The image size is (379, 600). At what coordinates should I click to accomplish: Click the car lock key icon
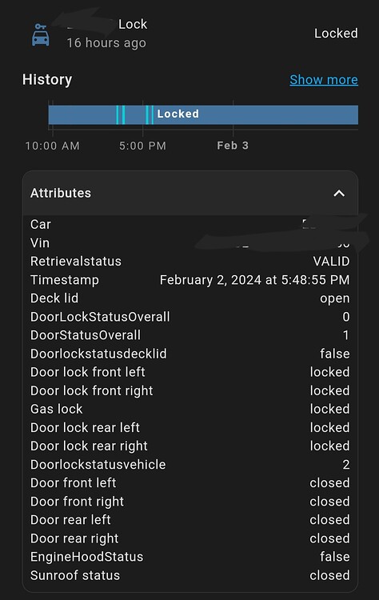click(41, 35)
